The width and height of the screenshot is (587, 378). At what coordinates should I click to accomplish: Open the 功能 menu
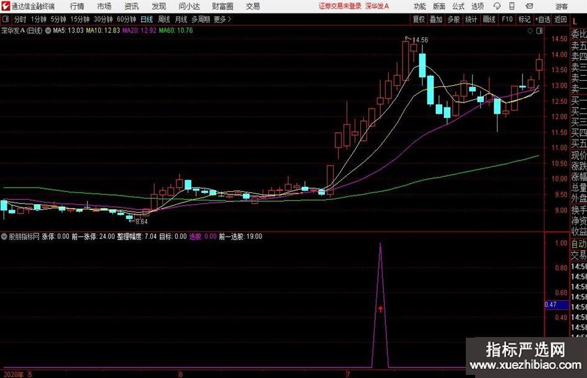tap(420, 6)
